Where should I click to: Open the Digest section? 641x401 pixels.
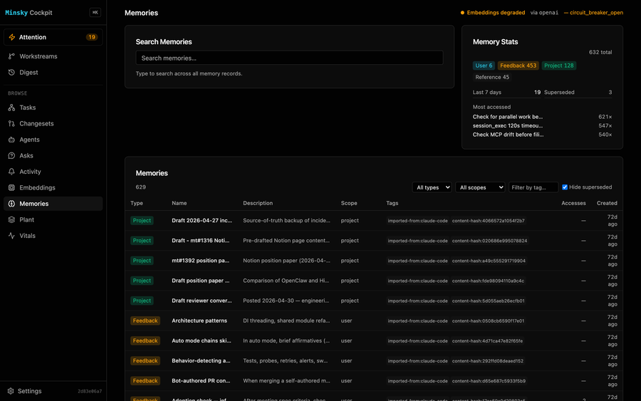coord(53,73)
